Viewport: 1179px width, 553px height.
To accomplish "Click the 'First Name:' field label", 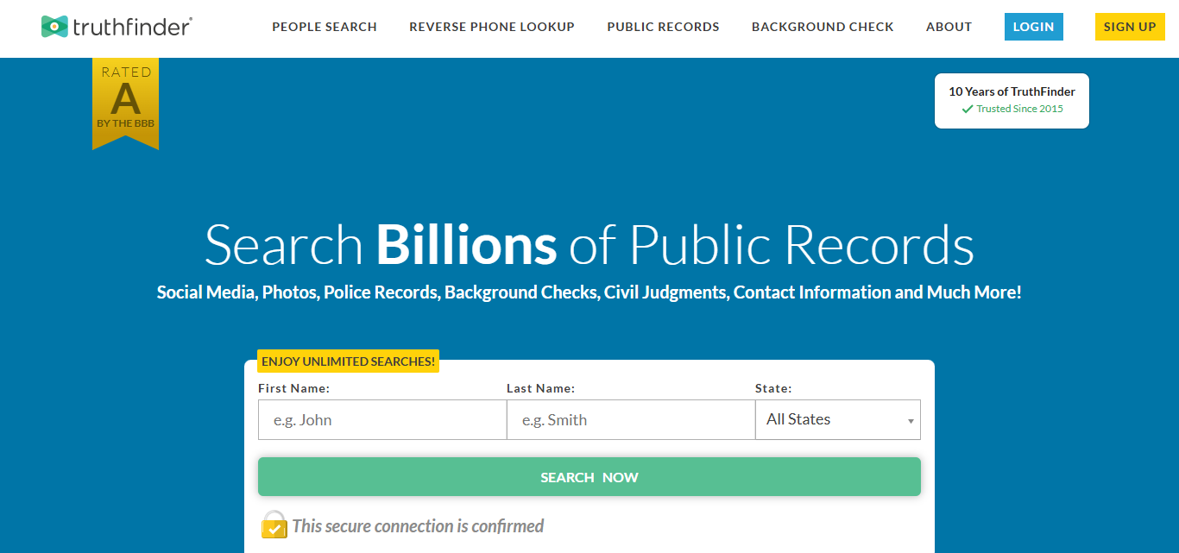I will (x=294, y=388).
